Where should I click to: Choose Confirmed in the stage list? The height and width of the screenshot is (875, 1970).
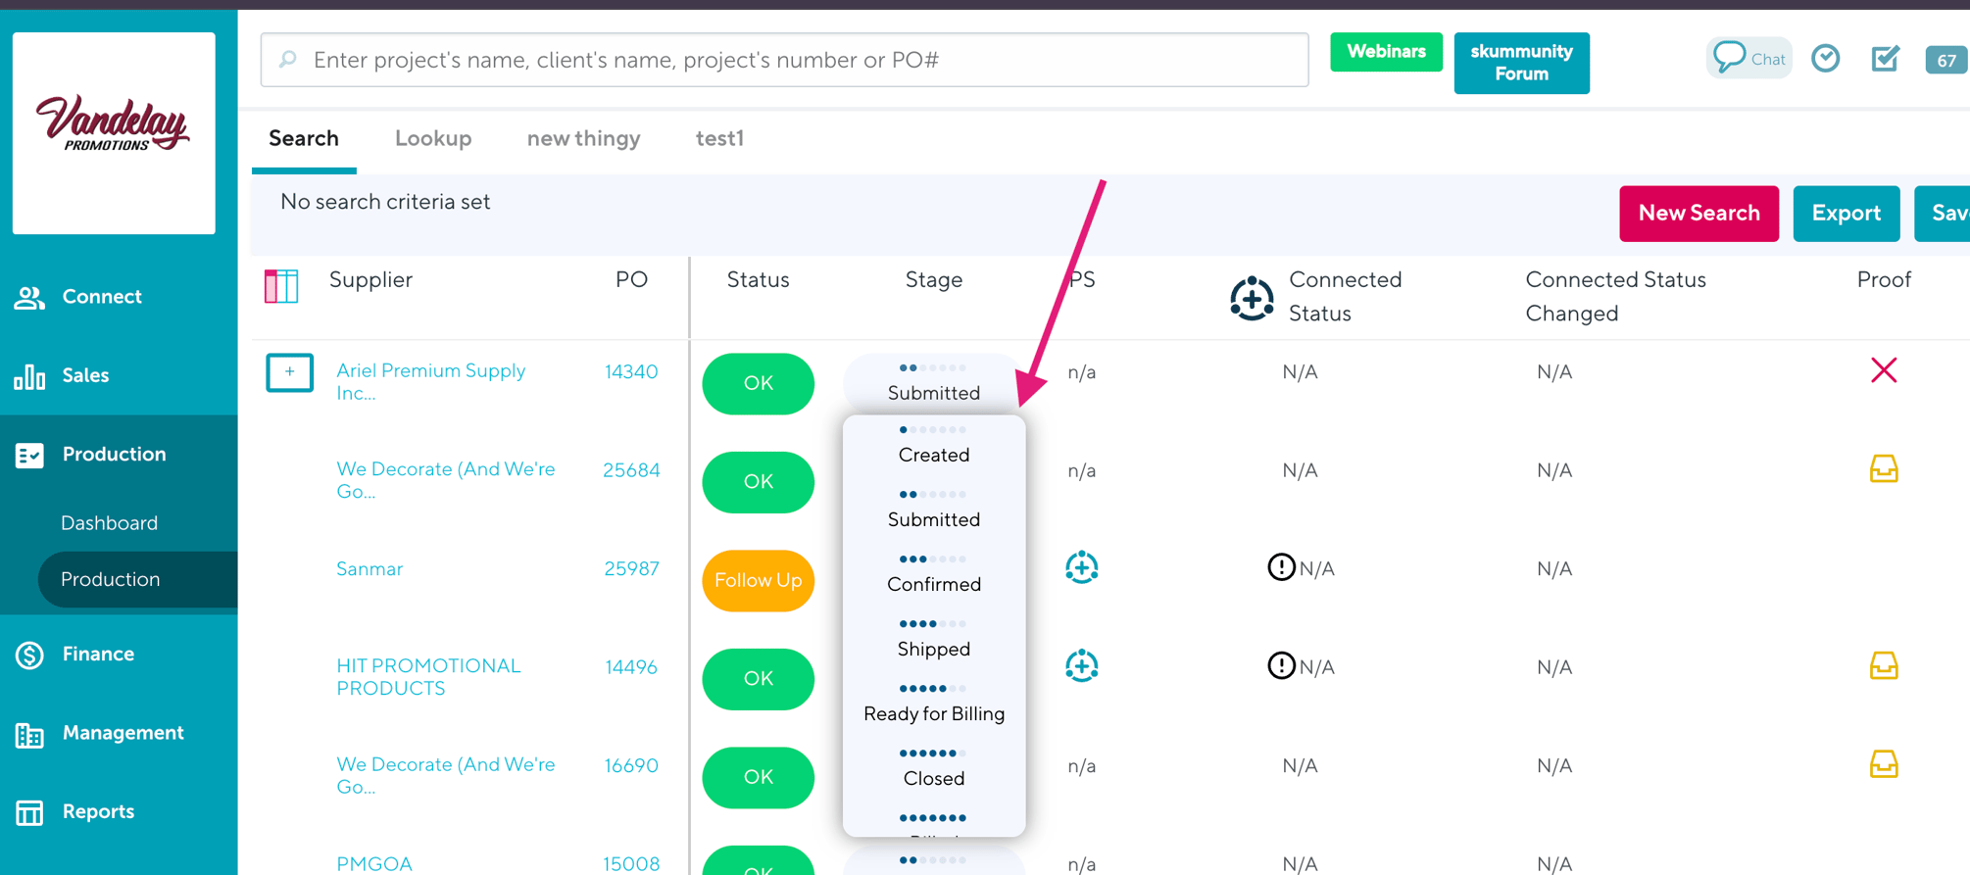click(933, 573)
